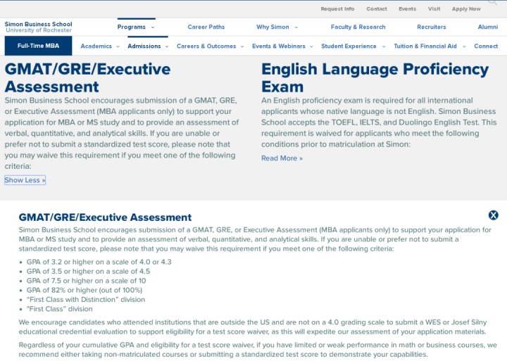Expand Events & Webinars chevron

point(311,46)
